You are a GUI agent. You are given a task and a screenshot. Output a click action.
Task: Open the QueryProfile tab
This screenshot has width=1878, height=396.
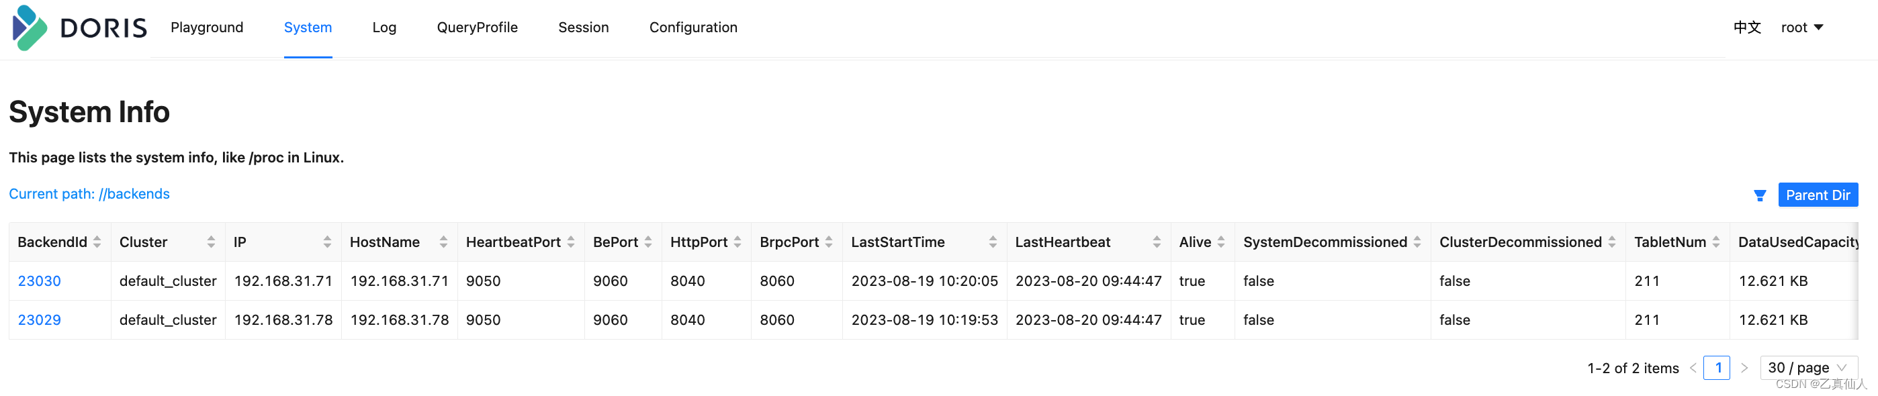click(477, 28)
